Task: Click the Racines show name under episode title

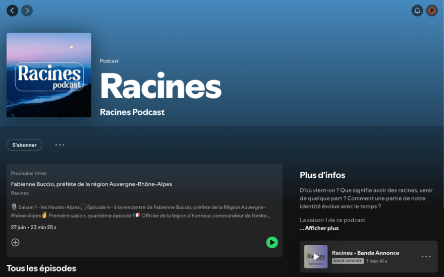Action: [x=20, y=193]
